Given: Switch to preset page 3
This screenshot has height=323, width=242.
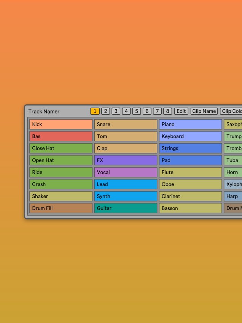Looking at the screenshot, I should click(116, 111).
